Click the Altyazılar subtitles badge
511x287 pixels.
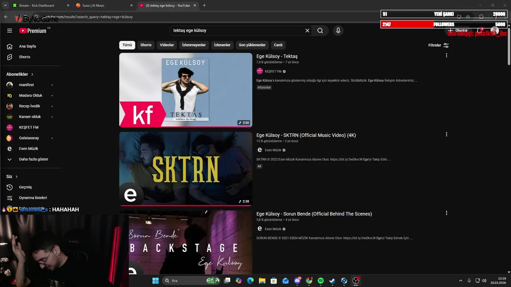pyautogui.click(x=264, y=87)
